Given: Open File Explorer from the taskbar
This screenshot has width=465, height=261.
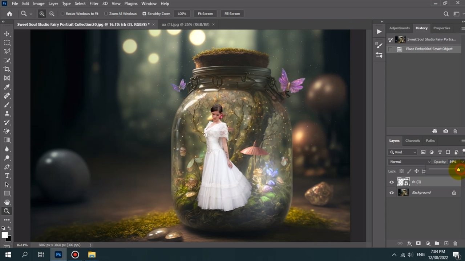Looking at the screenshot, I should point(92,254).
